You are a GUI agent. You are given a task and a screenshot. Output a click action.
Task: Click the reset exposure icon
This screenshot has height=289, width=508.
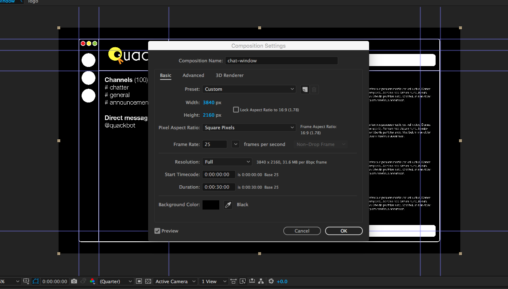271,281
